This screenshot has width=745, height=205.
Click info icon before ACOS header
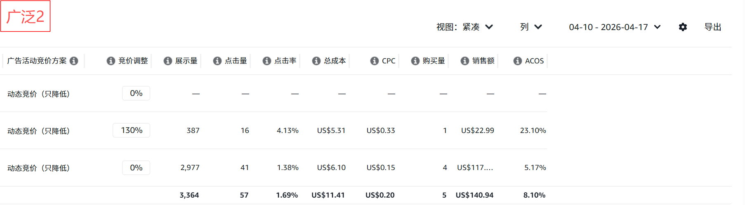pos(517,61)
